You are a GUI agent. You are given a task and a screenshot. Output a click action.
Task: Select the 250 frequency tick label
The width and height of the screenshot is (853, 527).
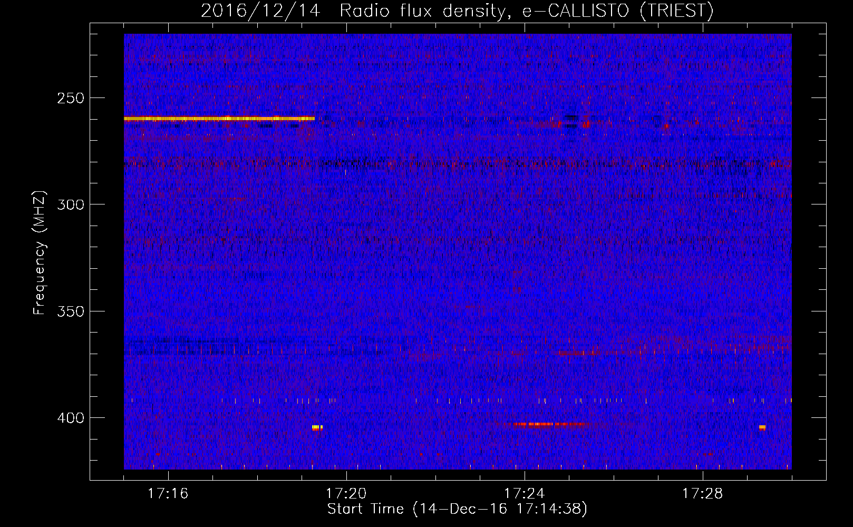click(x=71, y=98)
